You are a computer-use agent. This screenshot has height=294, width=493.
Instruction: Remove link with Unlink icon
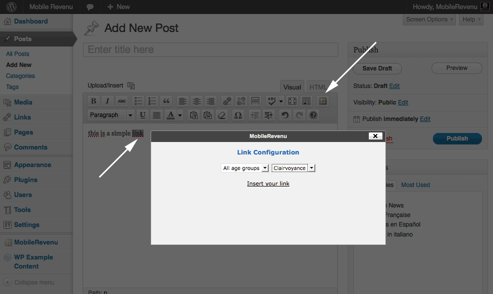241,101
